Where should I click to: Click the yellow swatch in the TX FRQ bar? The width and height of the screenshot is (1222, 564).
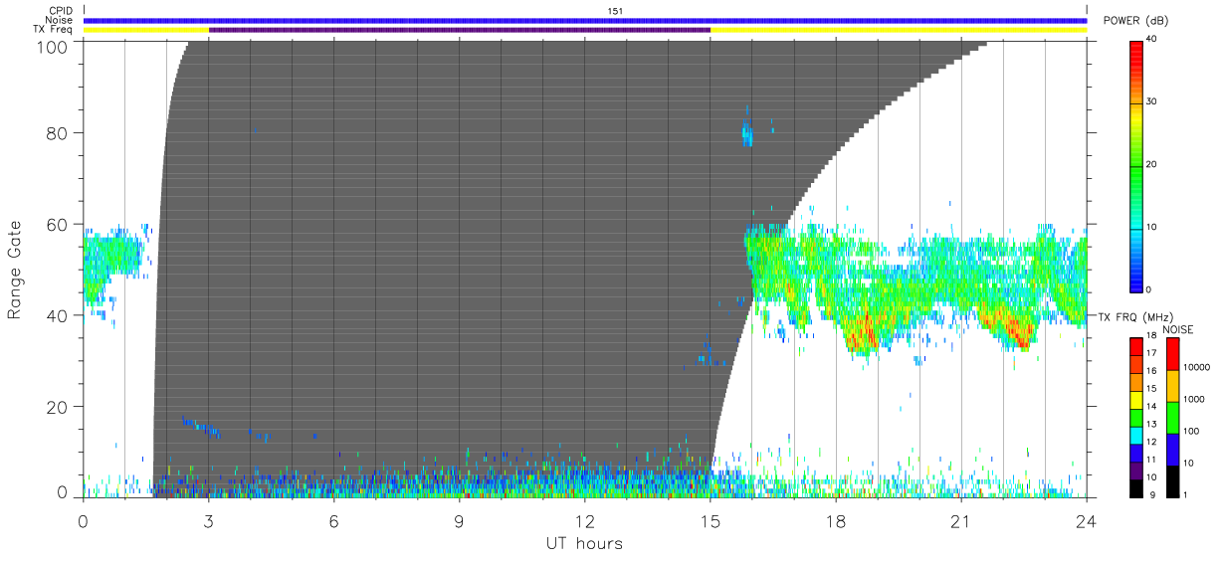point(1137,398)
